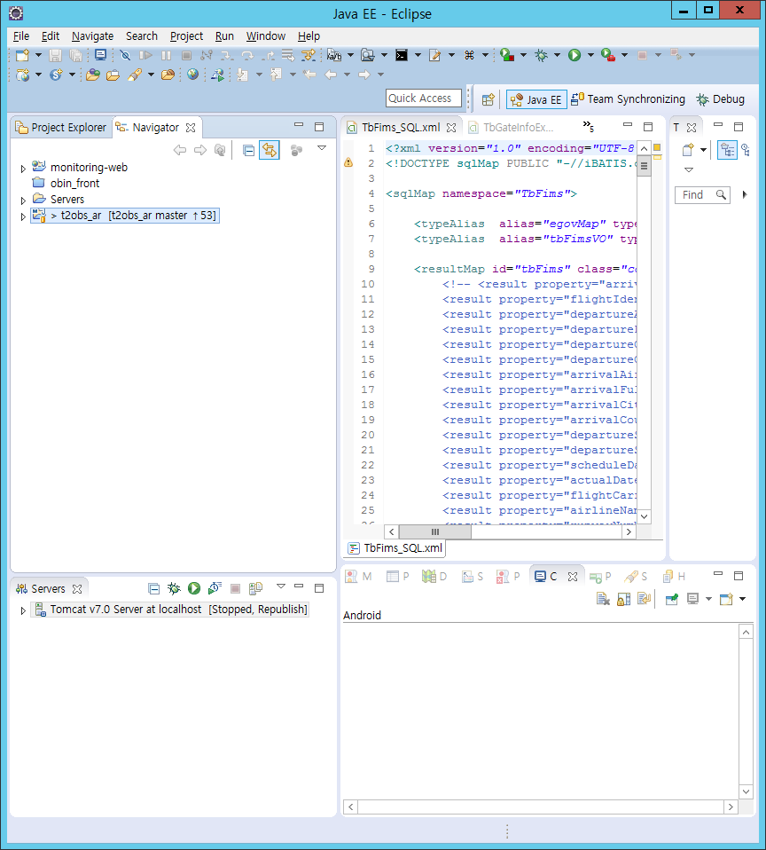Expand the Tomcat v7.0 Server entry
Screen dimensions: 766x850
coord(23,610)
